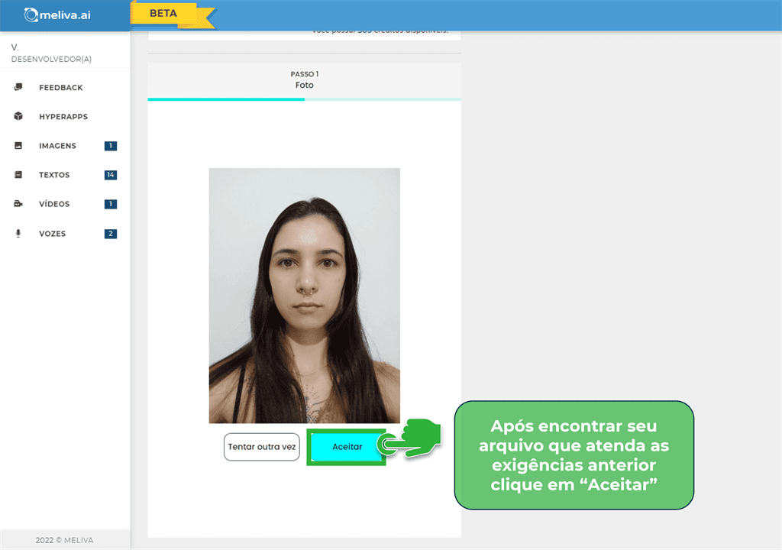Viewport: 782px width, 550px height.
Task: Open the Feedback chat icon
Action: (18, 87)
